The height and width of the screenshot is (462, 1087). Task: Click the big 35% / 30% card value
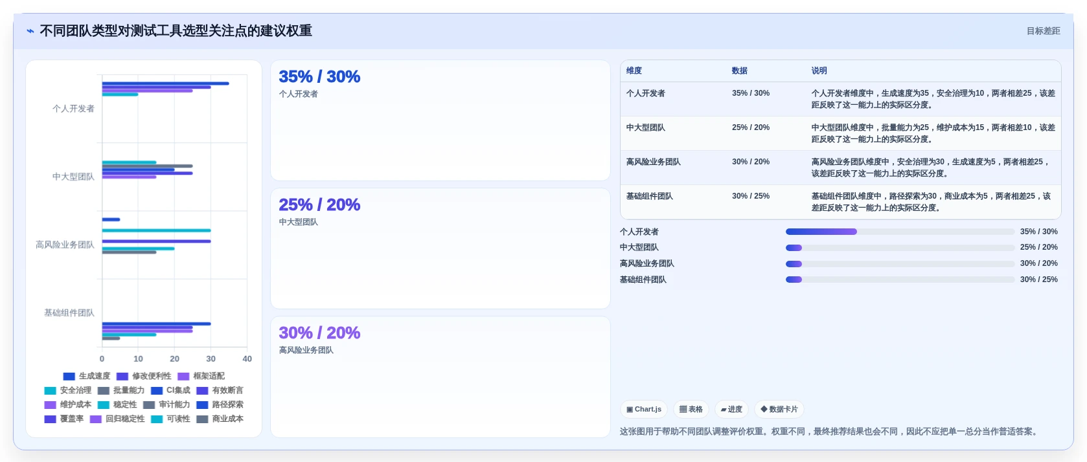click(x=319, y=76)
